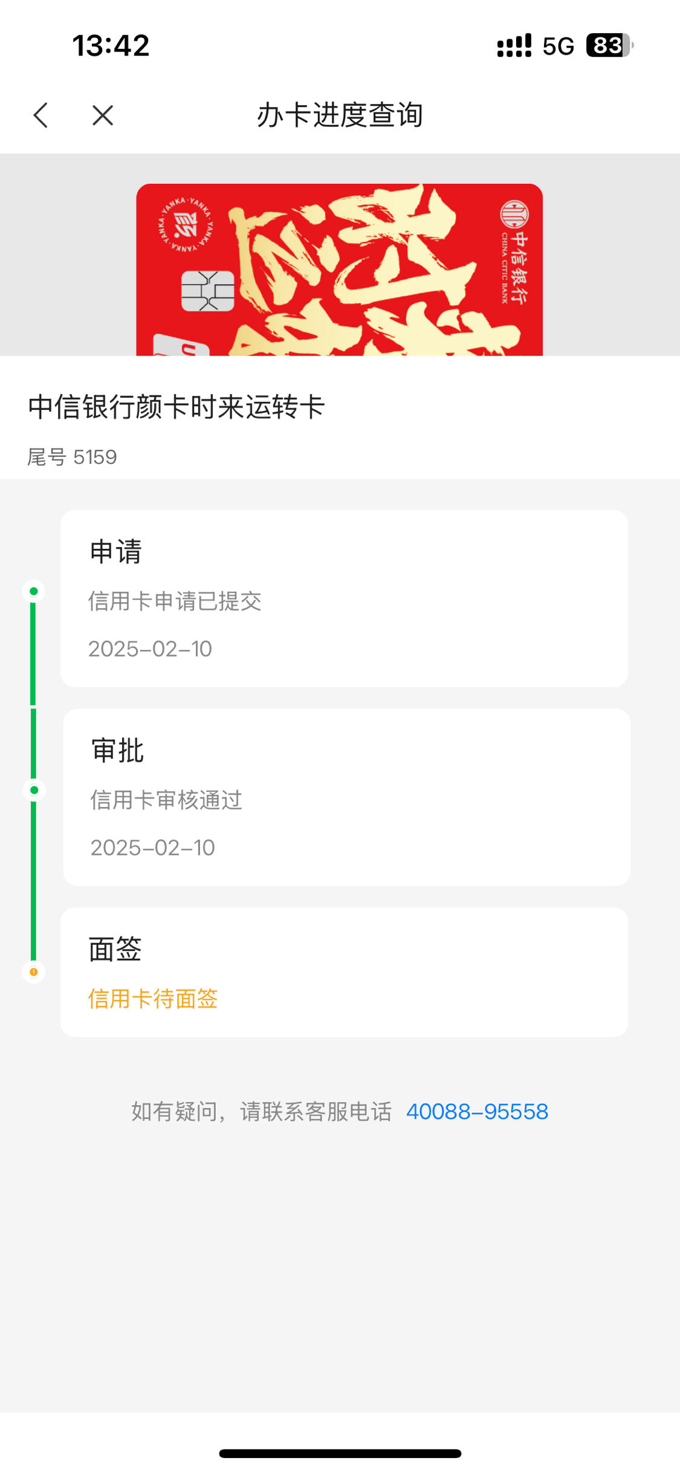Open the 申请 progress card
680x1472 pixels.
click(344, 598)
